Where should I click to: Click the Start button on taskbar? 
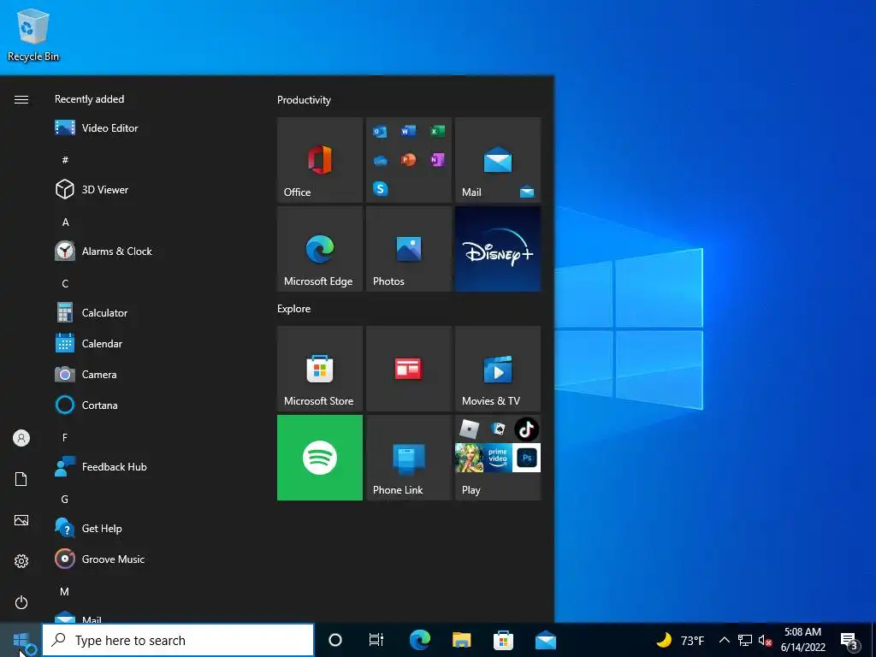coord(21,640)
